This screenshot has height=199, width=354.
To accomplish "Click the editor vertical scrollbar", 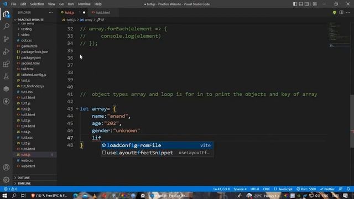I will click(x=352, y=121).
